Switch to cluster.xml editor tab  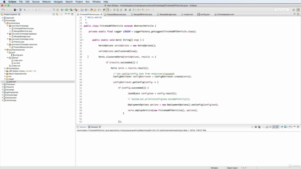coord(188,15)
